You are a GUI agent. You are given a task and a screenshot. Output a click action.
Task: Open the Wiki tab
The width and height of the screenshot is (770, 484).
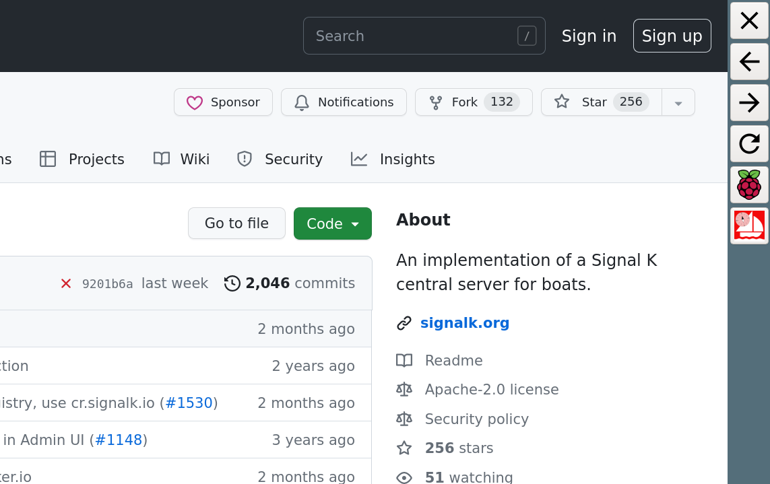pyautogui.click(x=182, y=159)
